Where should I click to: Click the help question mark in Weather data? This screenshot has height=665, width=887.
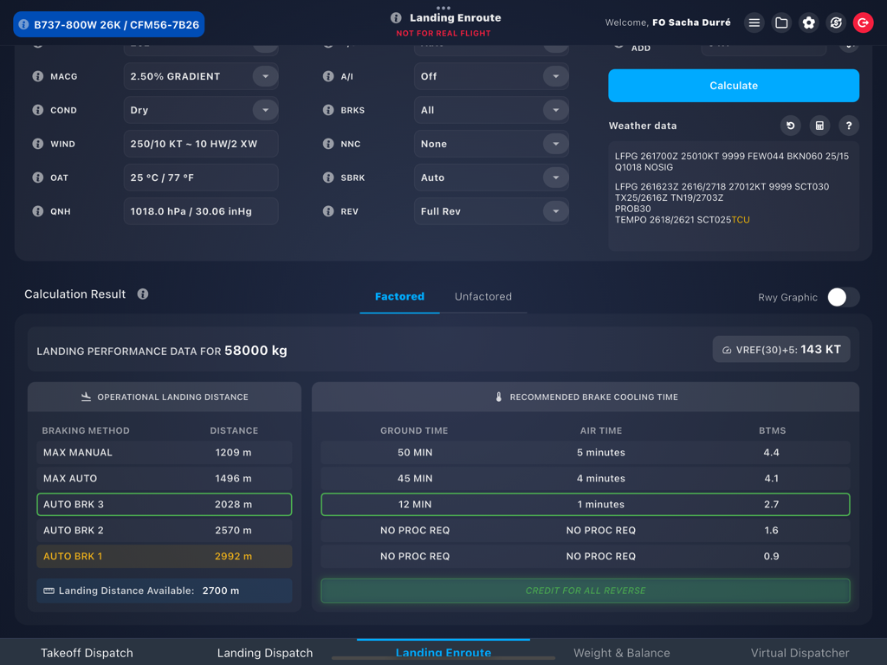848,126
